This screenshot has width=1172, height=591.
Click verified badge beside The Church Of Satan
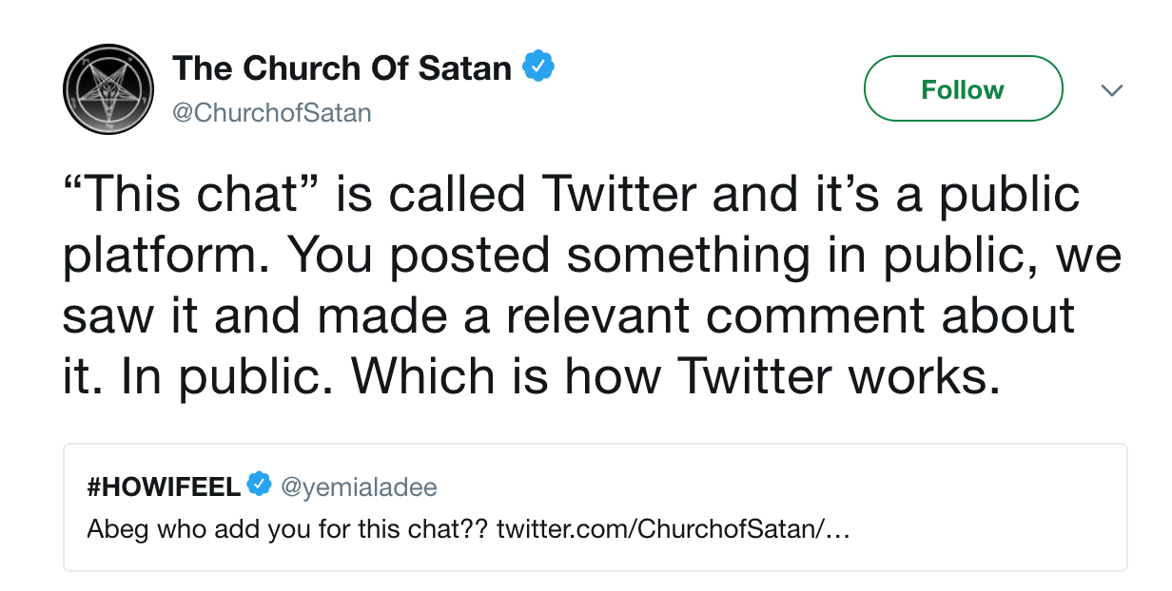[x=540, y=67]
